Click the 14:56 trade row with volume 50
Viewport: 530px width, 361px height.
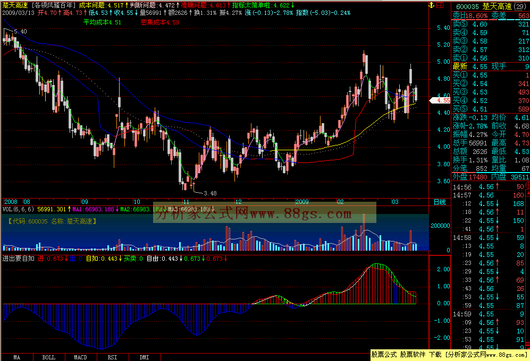tap(489, 187)
